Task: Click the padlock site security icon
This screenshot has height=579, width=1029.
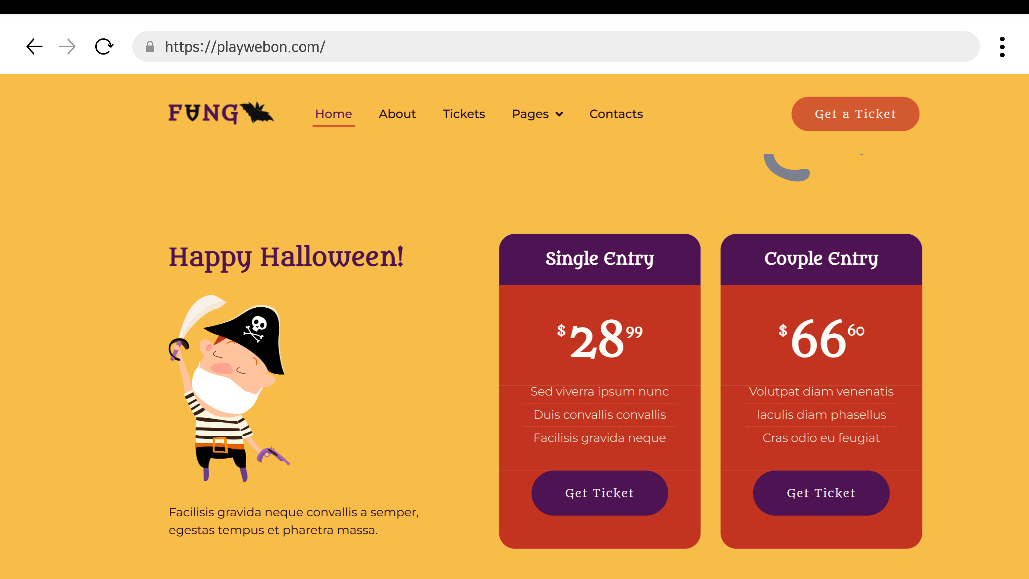Action: point(150,47)
